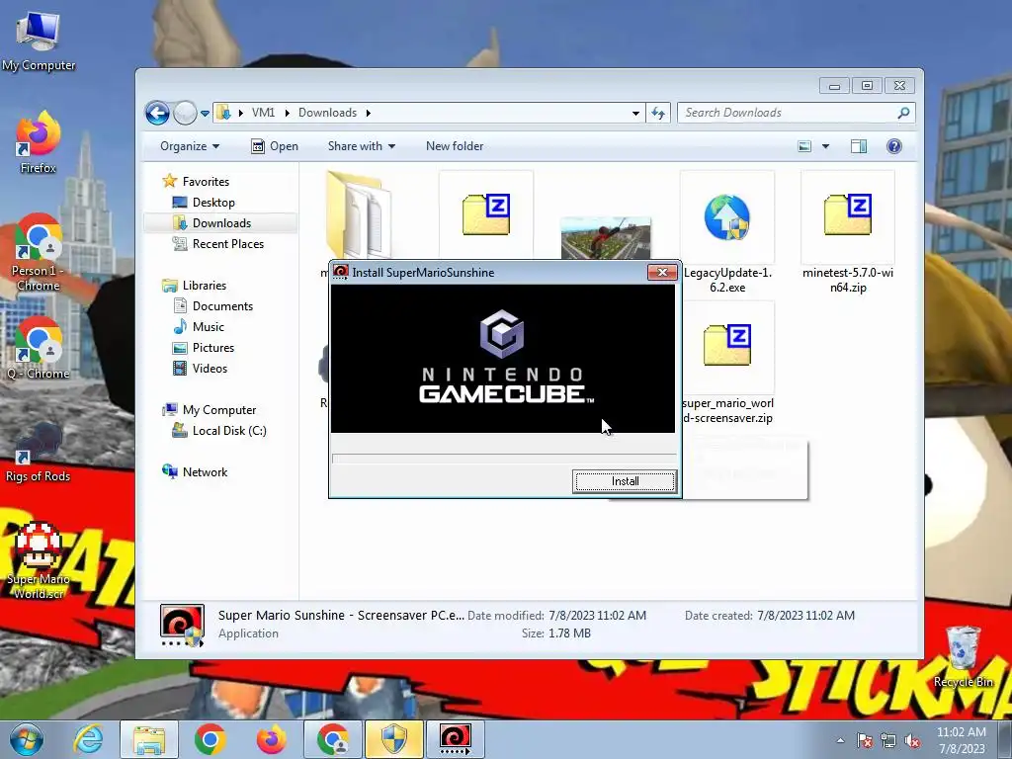Screen dimensions: 1012x759
Task: Open Firefox from the taskbar
Action: (x=271, y=739)
